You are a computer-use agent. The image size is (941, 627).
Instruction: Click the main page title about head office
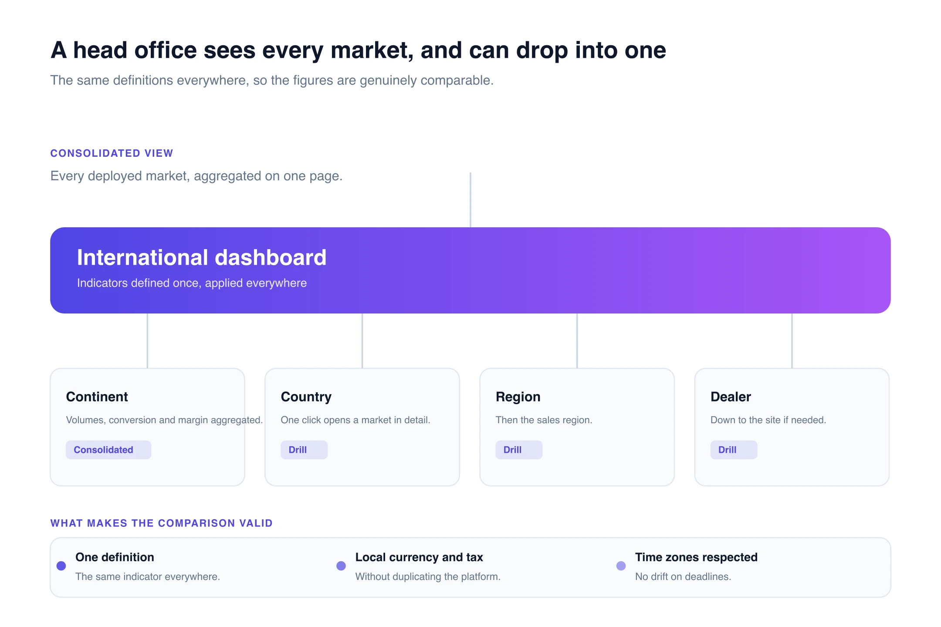point(358,50)
